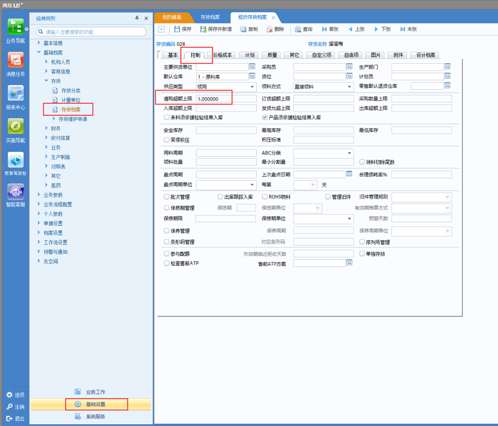Click the 删除 toolbar button
Screen dimensions: 498x426
(x=275, y=29)
